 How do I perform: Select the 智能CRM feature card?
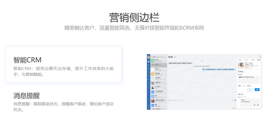click(x=64, y=64)
